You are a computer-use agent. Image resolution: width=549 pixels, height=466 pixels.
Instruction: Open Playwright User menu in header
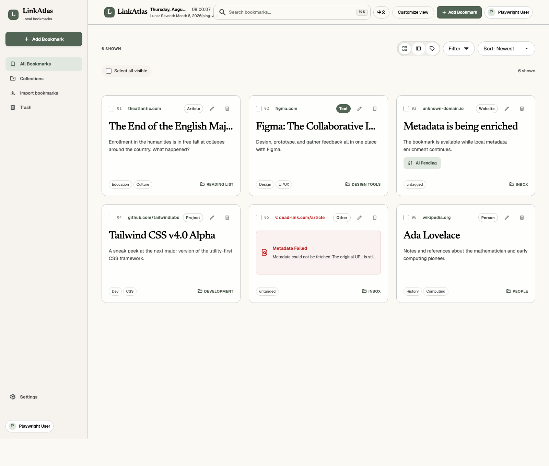(509, 12)
